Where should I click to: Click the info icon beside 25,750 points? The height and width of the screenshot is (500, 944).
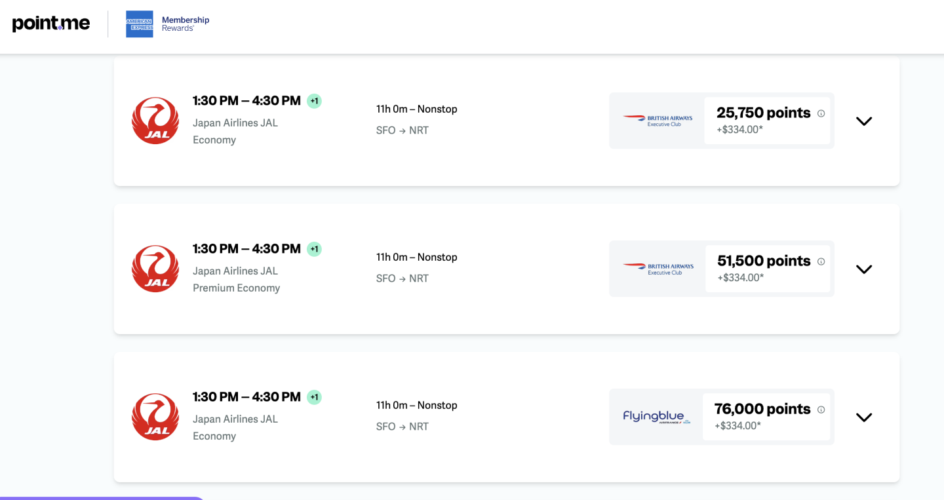821,113
